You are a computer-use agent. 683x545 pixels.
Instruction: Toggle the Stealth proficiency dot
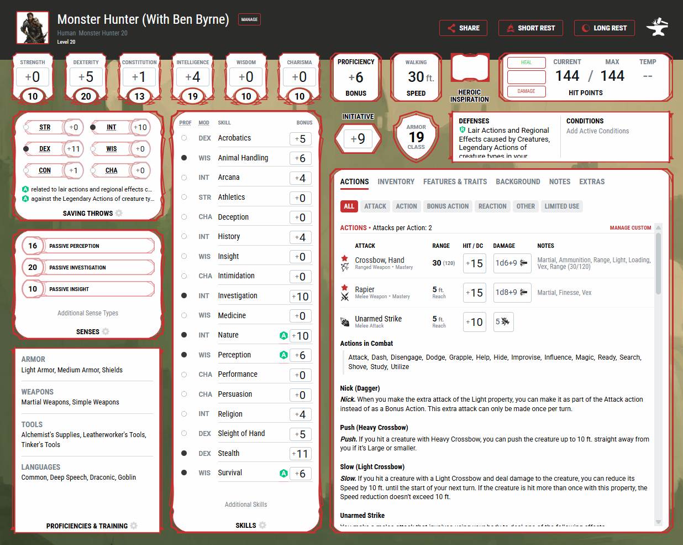[x=184, y=453]
